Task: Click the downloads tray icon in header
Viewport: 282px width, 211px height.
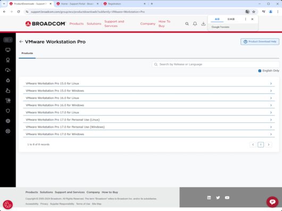Action: pos(203,24)
